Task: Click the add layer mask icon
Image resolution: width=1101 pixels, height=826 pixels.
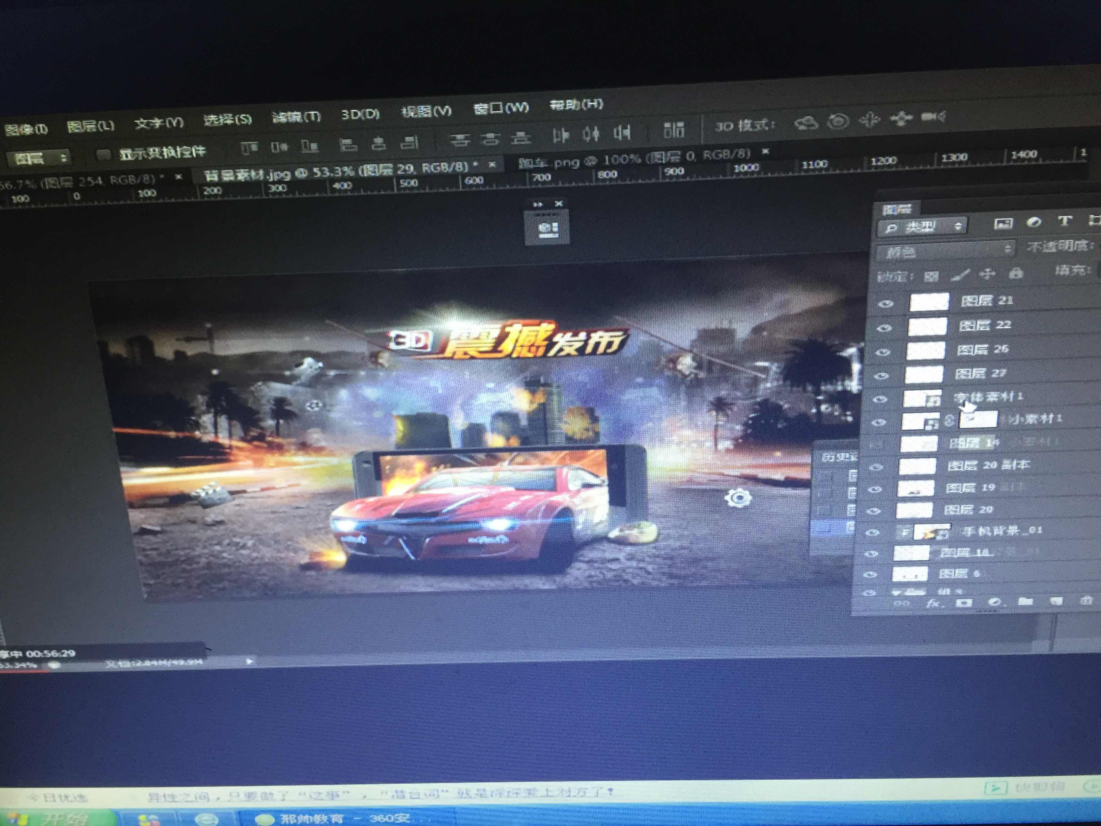Action: click(964, 602)
